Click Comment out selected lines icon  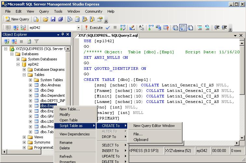[200, 28]
